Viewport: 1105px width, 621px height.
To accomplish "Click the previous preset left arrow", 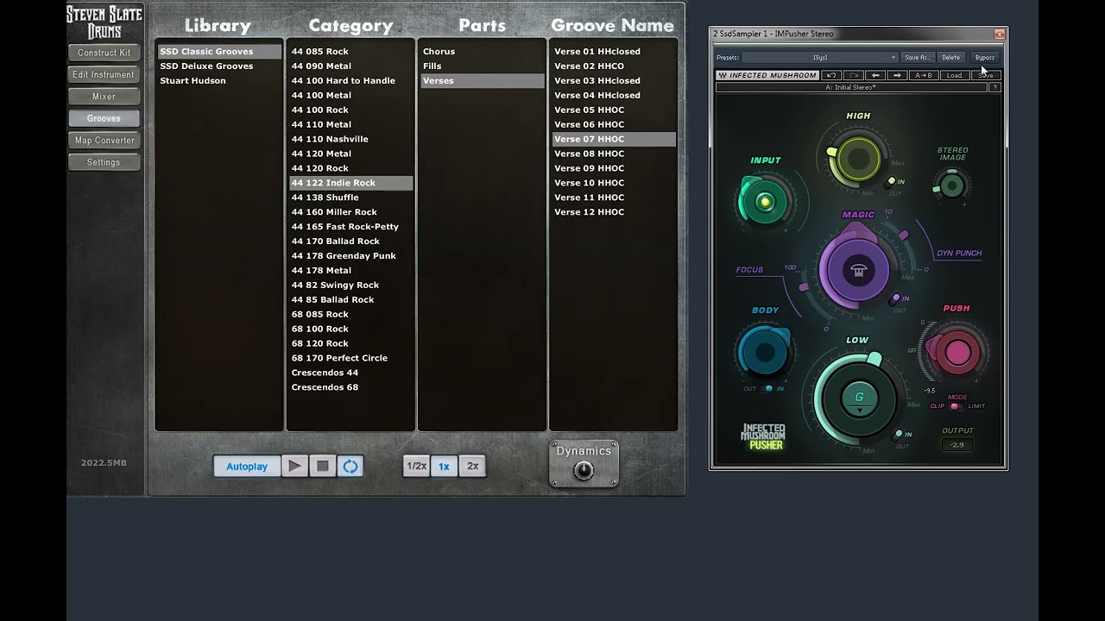I will [875, 75].
